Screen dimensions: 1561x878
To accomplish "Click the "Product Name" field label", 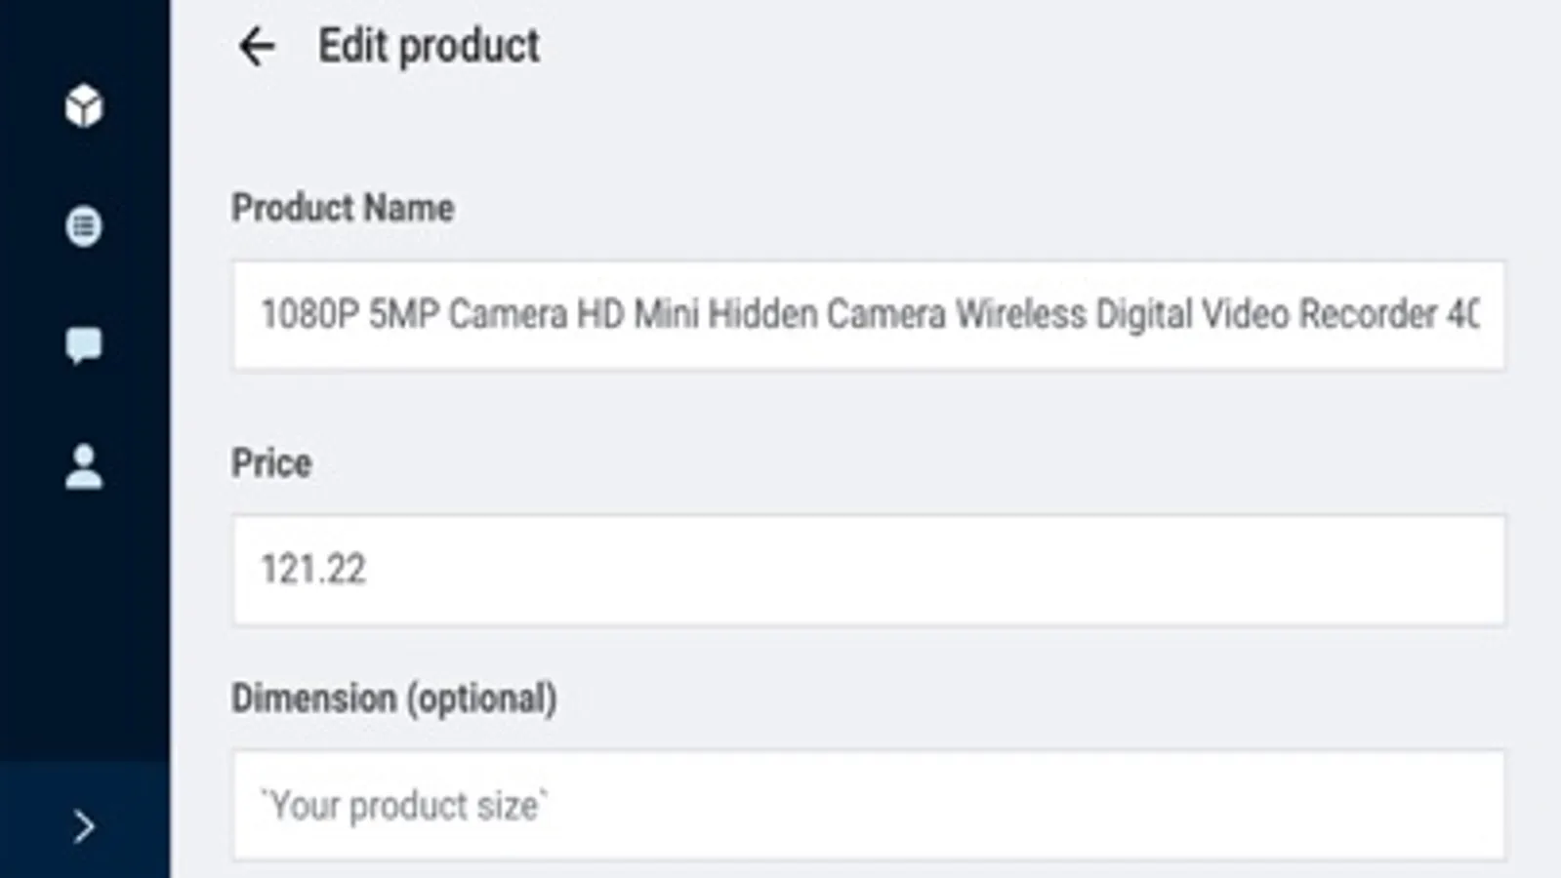I will tap(343, 208).
